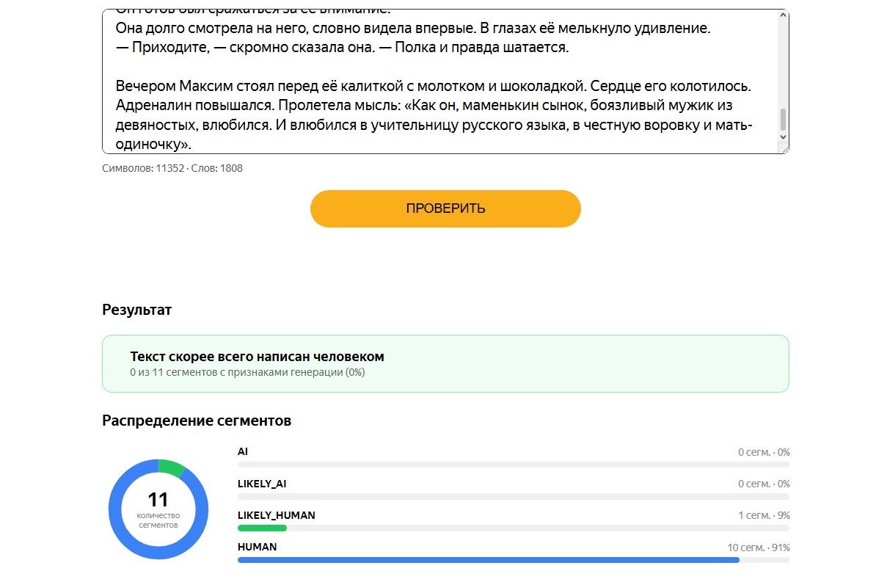
Task: Click the textarea scrollbar down arrow
Action: [784, 137]
